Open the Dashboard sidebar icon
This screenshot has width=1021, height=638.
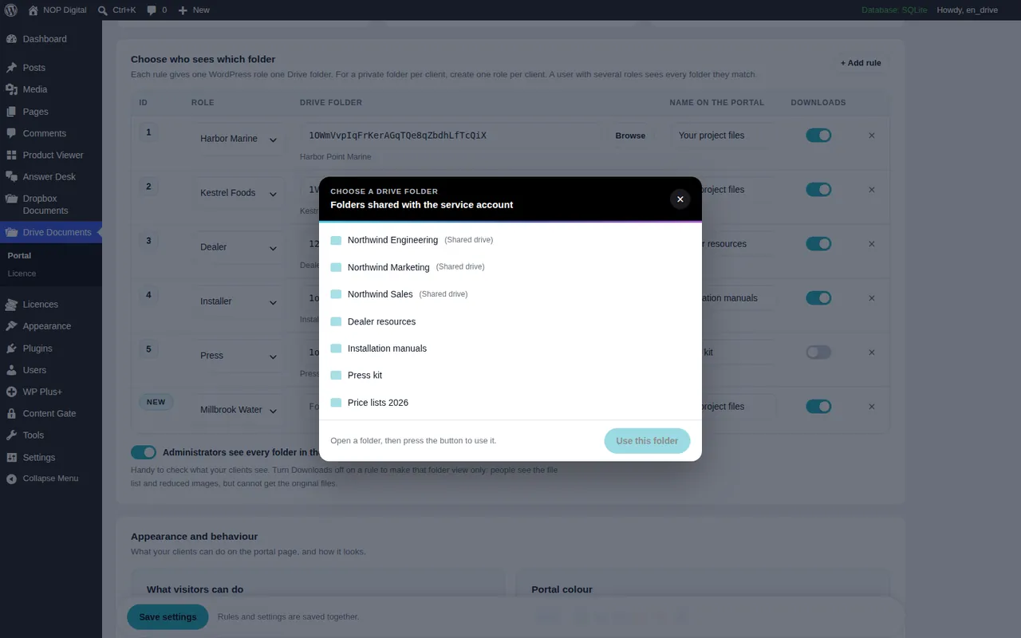(x=11, y=39)
